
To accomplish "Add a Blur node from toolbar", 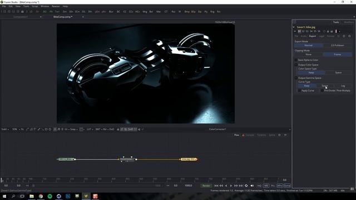I will pyautogui.click(x=111, y=12).
